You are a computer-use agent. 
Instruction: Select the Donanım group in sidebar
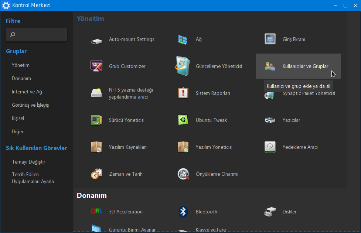point(21,78)
